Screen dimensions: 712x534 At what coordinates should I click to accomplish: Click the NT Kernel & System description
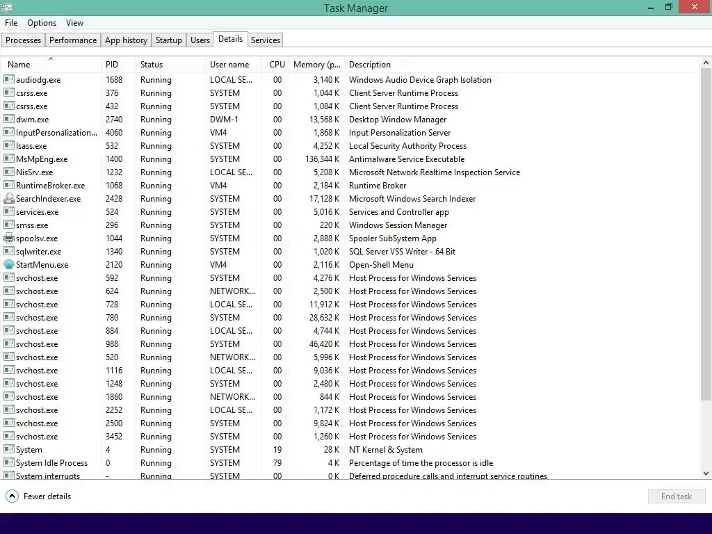(385, 450)
